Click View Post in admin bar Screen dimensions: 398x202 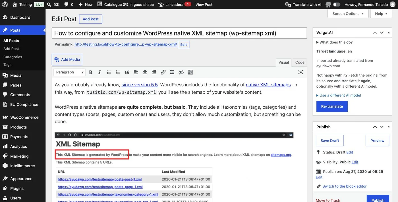pyautogui.click(x=204, y=5)
